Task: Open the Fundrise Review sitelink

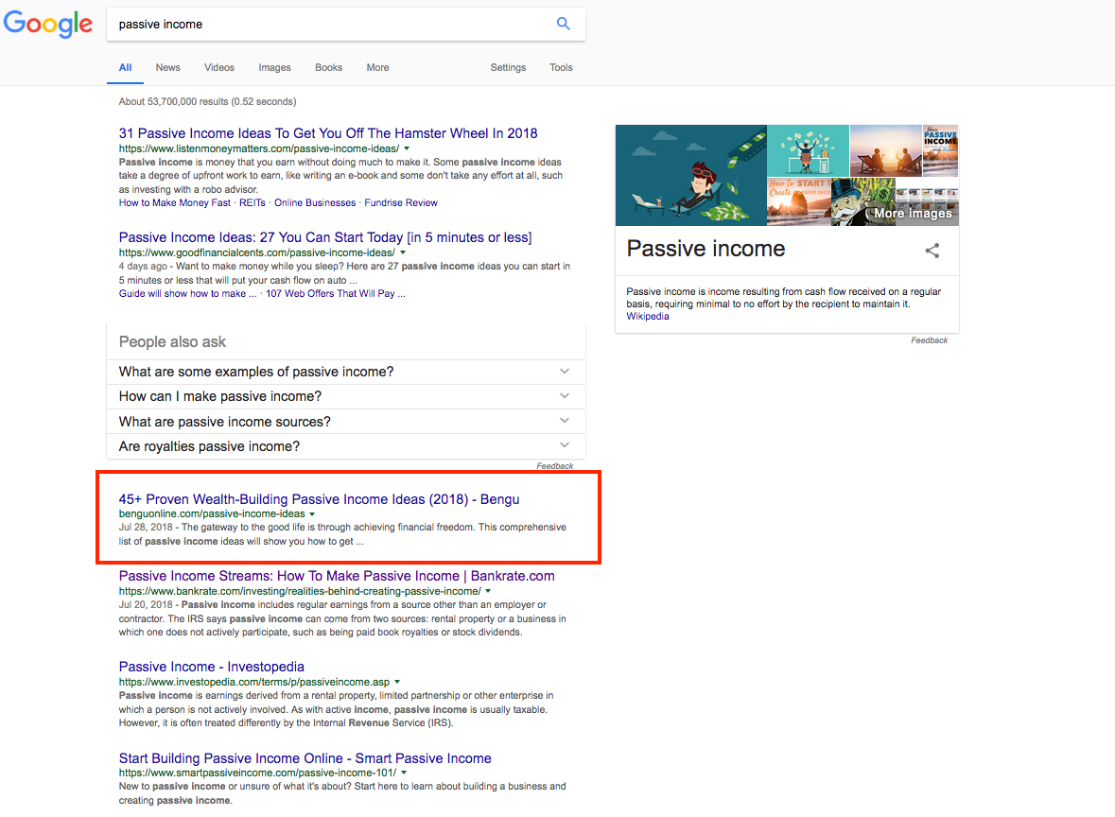Action: (400, 202)
